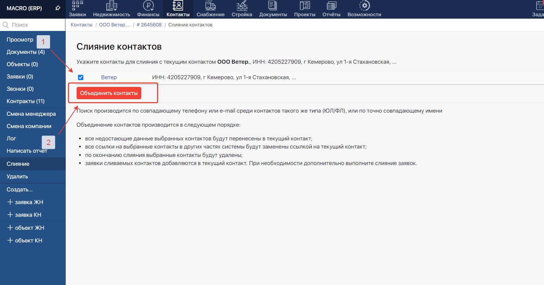Open Стройка construction icon
This screenshot has width=544, height=285.
pos(242,6)
